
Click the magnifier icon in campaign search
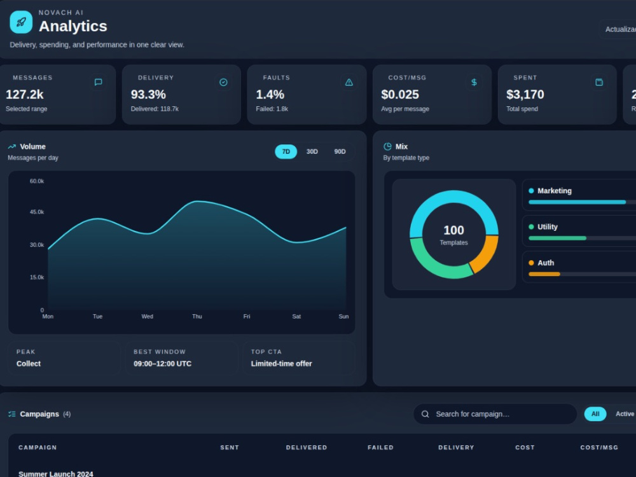point(425,414)
